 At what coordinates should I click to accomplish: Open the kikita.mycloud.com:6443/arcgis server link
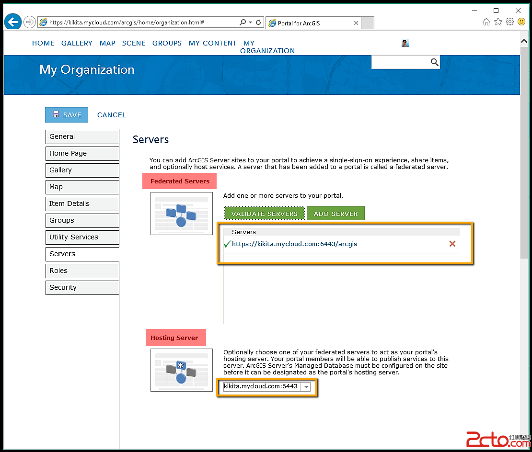click(x=294, y=244)
